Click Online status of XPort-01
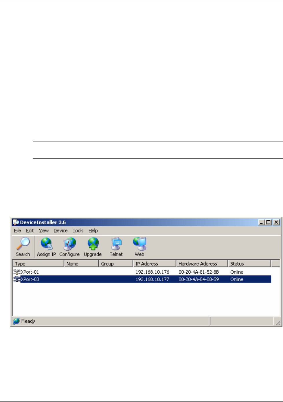This screenshot has height=402, width=283. click(x=237, y=272)
